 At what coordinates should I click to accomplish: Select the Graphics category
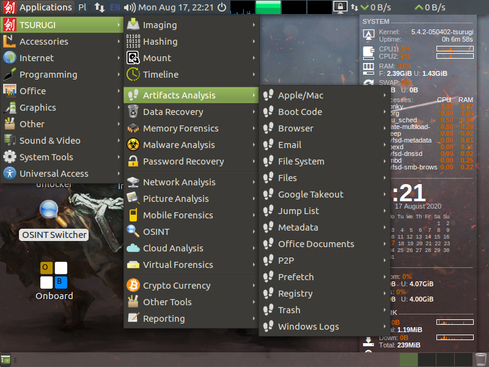pos(62,108)
